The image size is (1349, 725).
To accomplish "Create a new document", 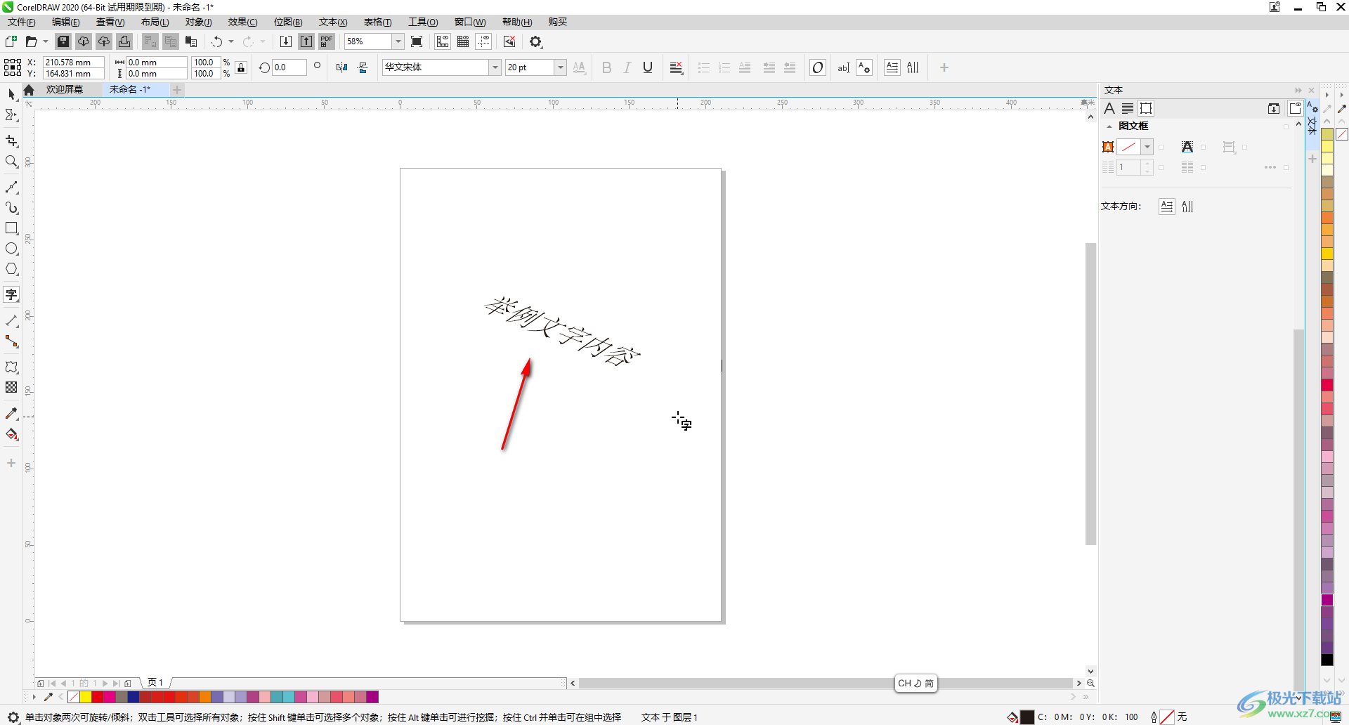I will (x=11, y=41).
